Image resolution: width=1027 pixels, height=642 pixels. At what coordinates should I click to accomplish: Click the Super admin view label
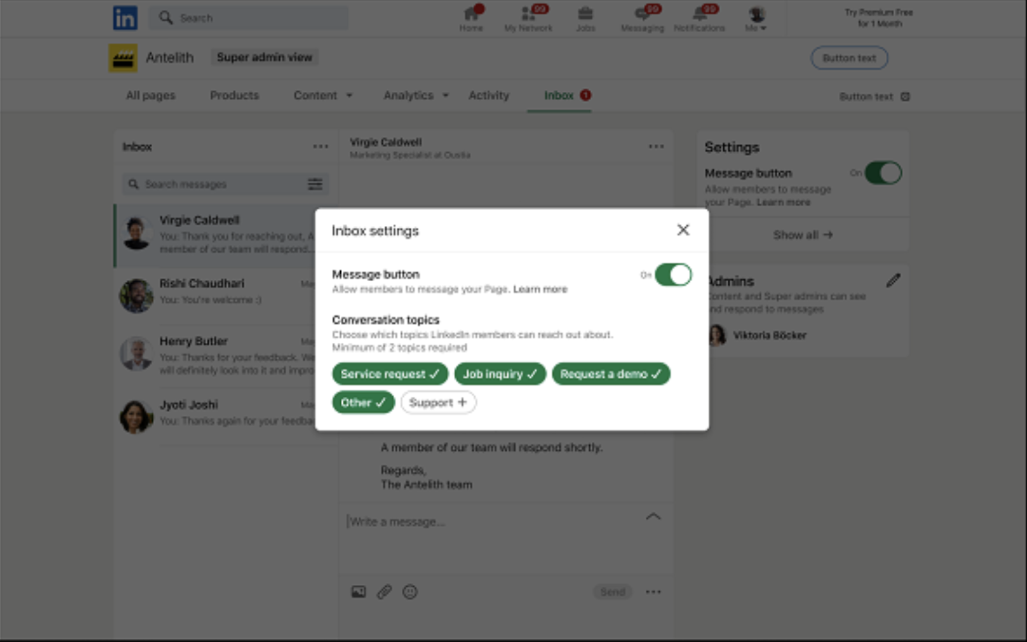(264, 57)
